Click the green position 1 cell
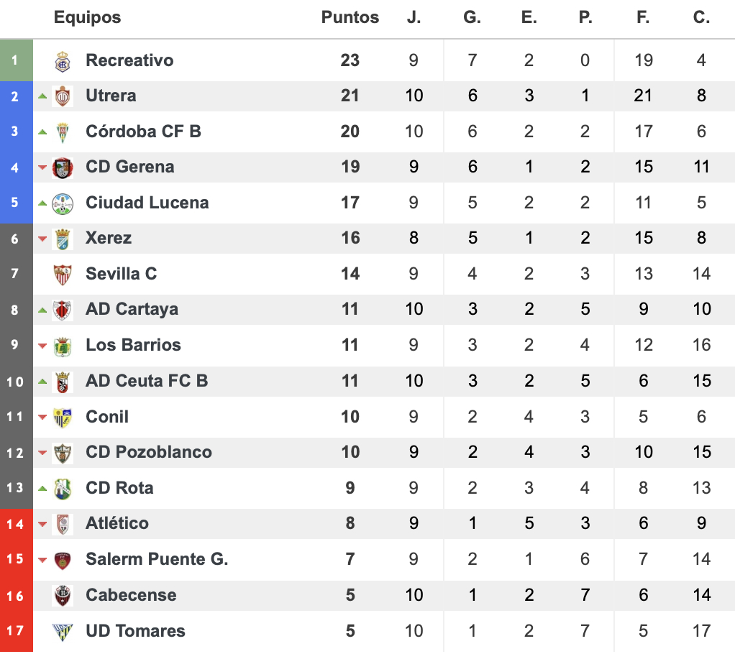 click(17, 60)
